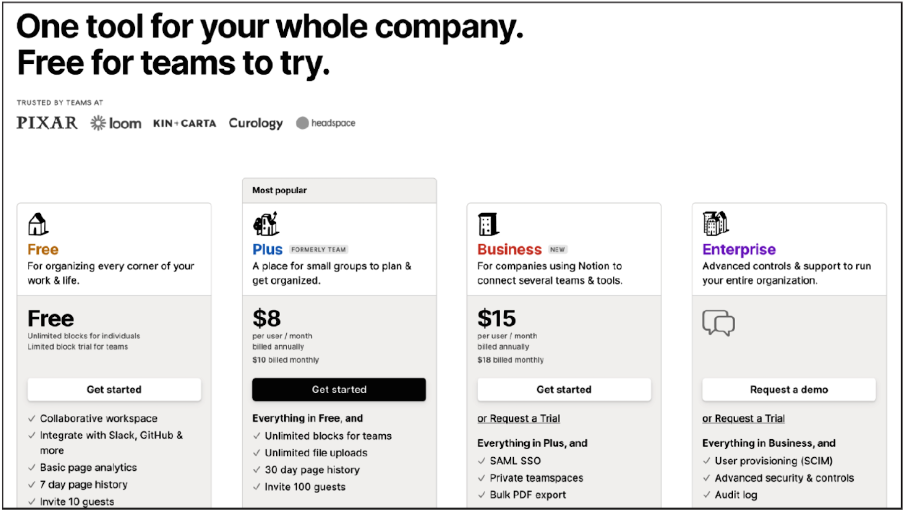904x510 pixels.
Task: Open the Business plan's Request a Trial link
Action: pyautogui.click(x=518, y=418)
